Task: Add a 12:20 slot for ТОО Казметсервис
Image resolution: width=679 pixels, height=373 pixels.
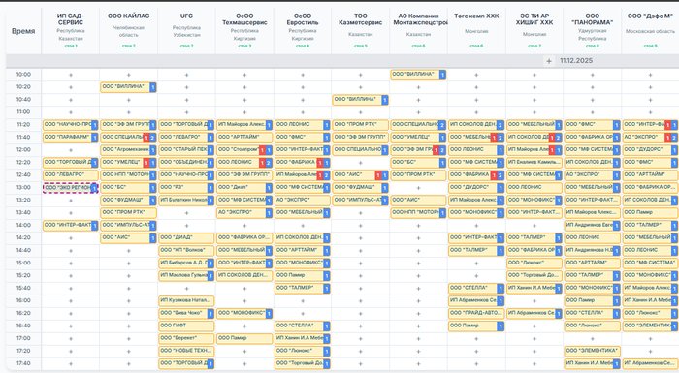Action: [360, 163]
